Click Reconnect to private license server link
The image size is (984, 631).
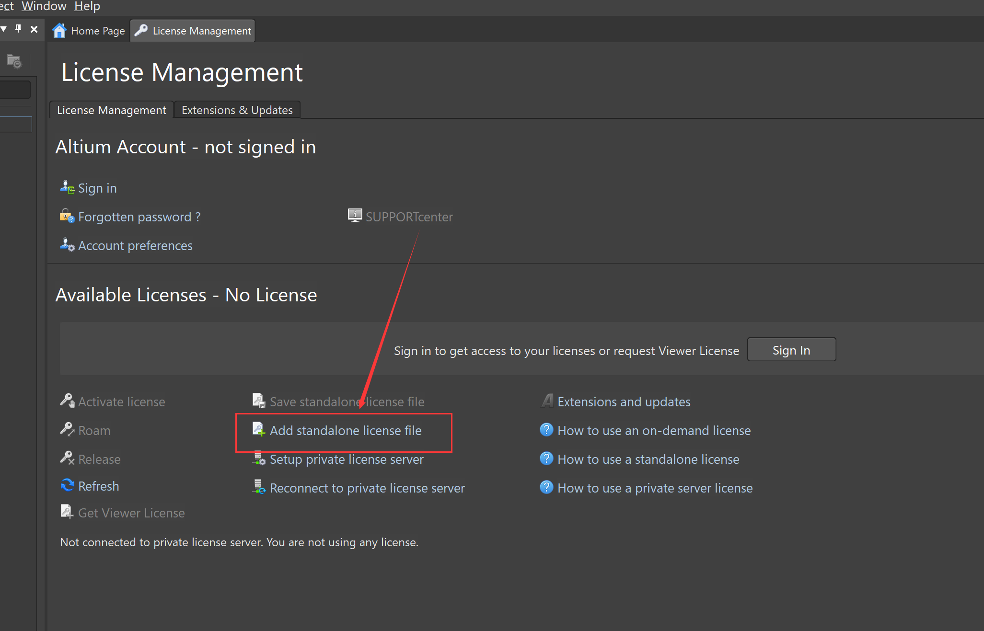(367, 488)
